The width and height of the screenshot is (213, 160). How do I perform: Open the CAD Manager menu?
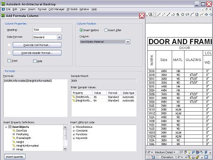(x=57, y=9)
